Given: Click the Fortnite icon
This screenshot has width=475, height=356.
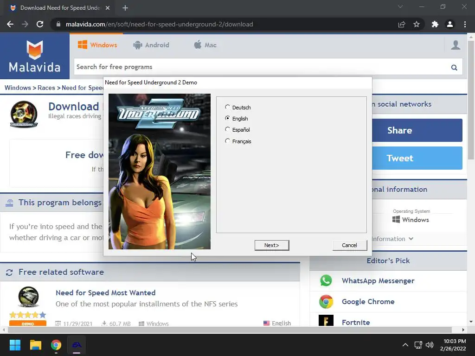Looking at the screenshot, I should pos(326,321).
